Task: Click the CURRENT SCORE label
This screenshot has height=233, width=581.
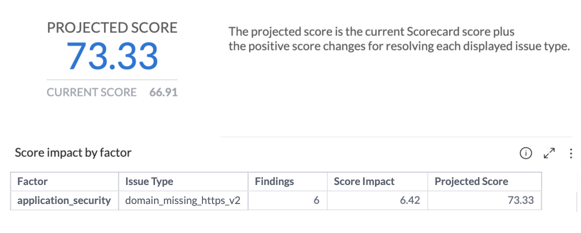Action: (x=91, y=92)
